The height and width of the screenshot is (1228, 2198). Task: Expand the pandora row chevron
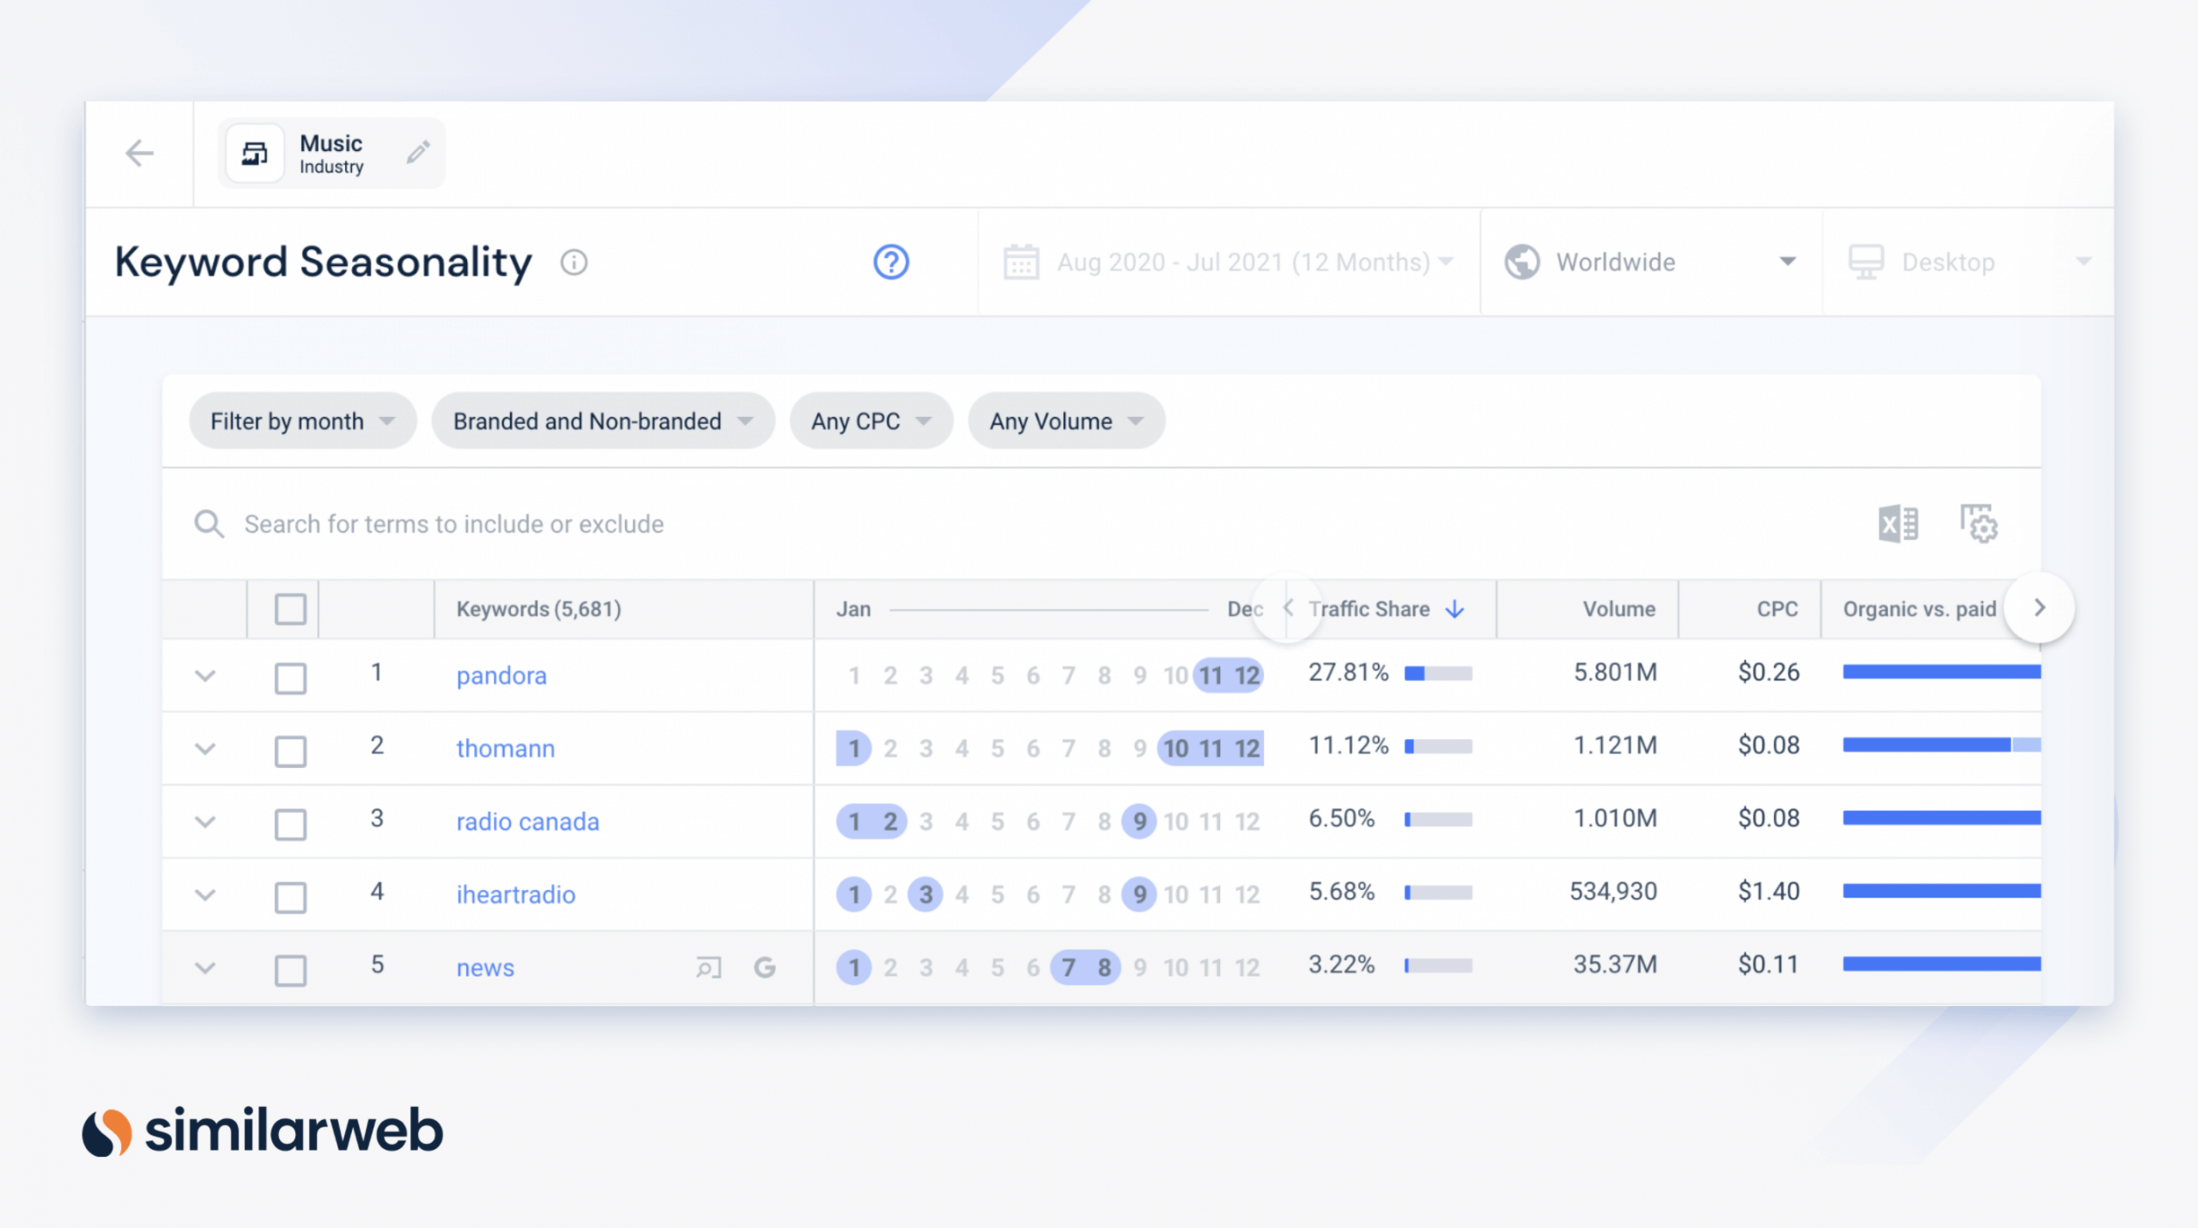204,675
